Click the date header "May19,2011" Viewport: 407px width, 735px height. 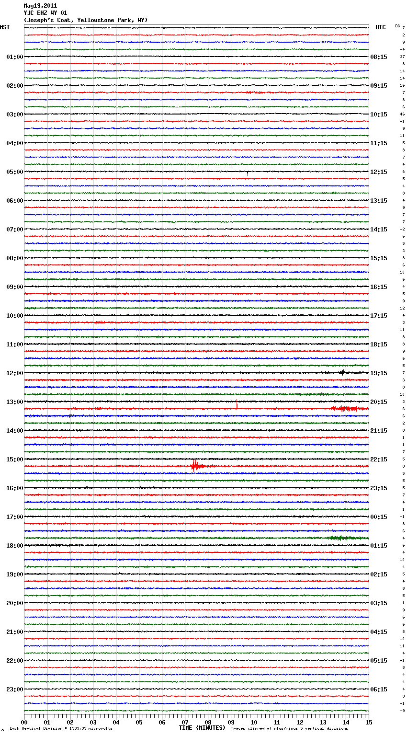(x=40, y=6)
